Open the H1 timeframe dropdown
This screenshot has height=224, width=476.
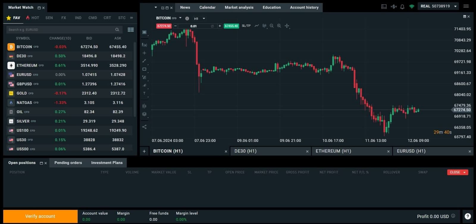pos(200,18)
